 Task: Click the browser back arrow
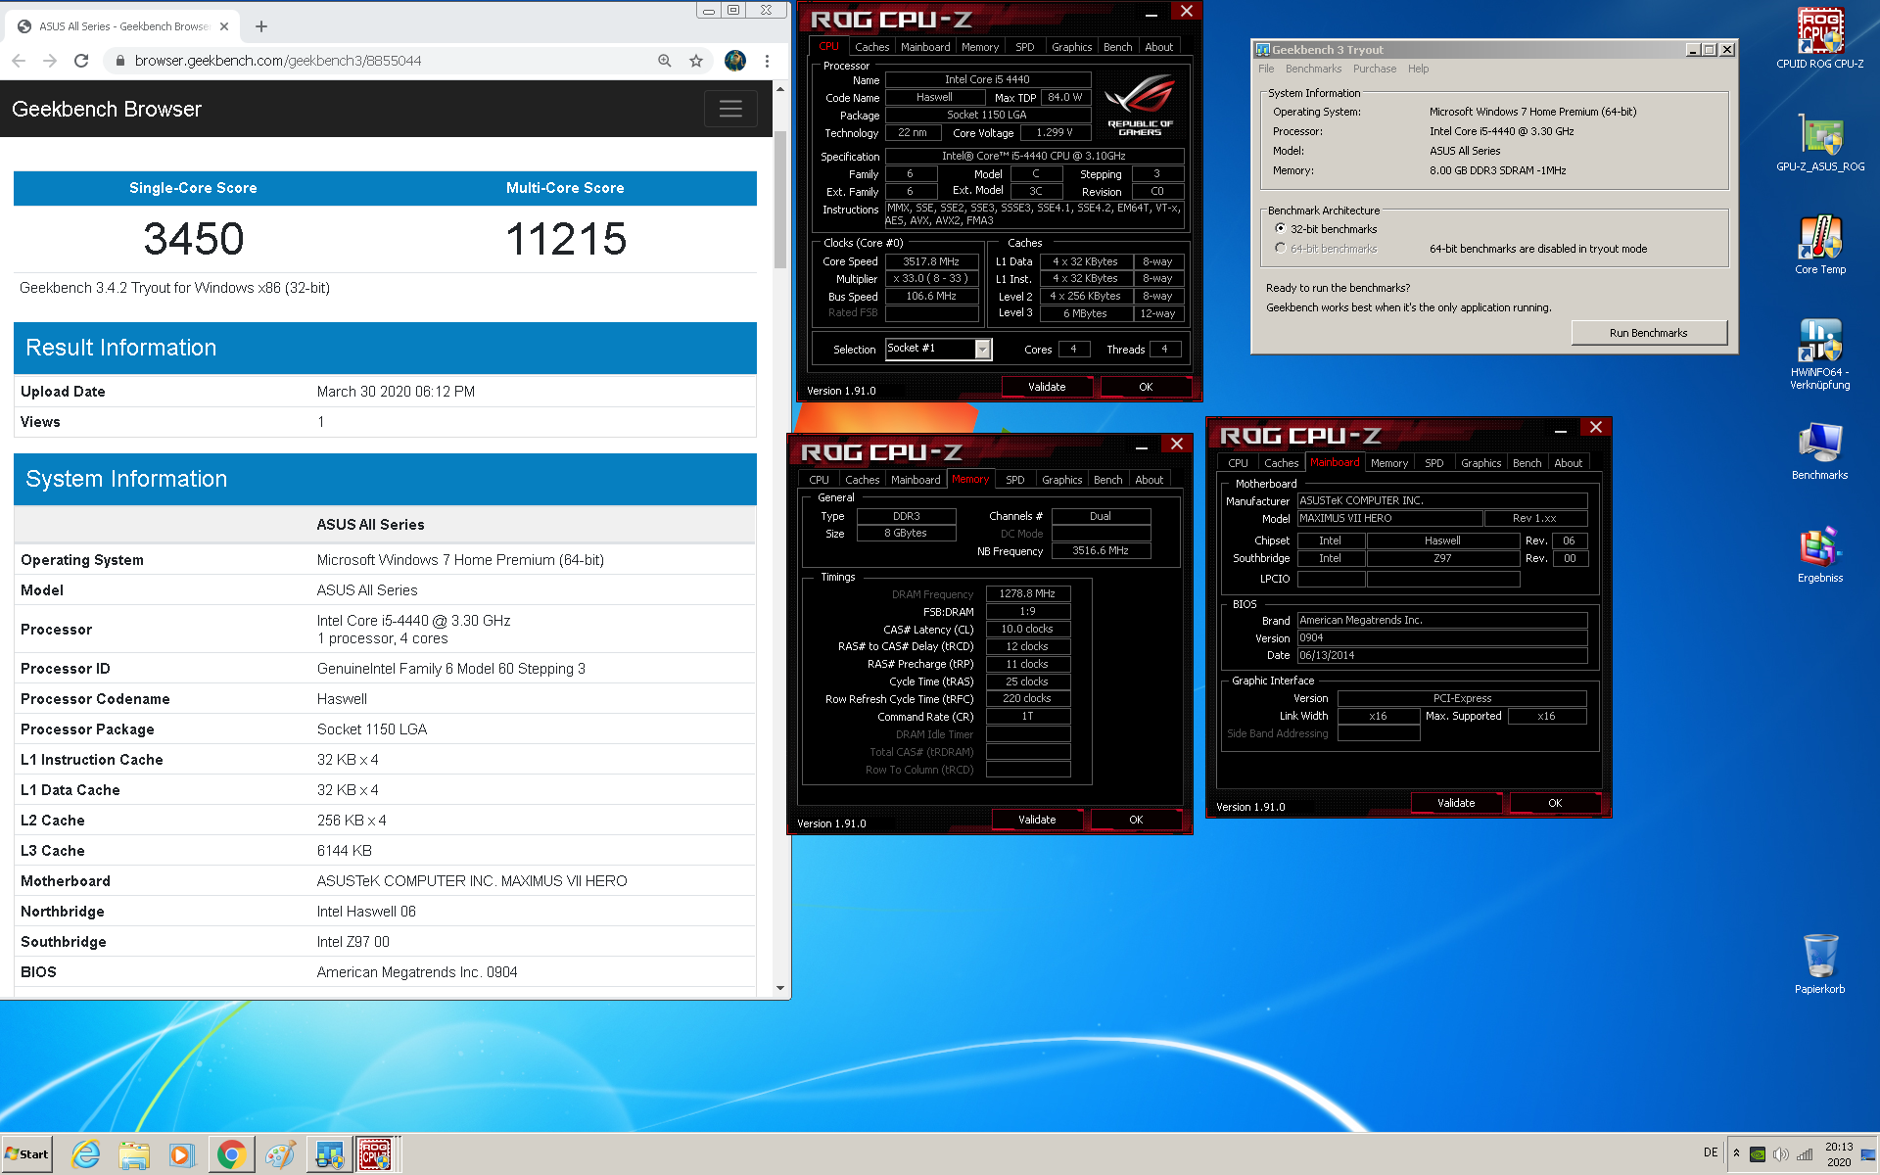pyautogui.click(x=19, y=61)
